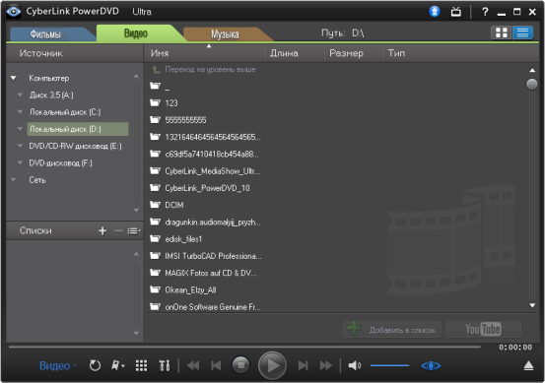
Task: Collapse the Компьютер tree node
Action: click(13, 78)
